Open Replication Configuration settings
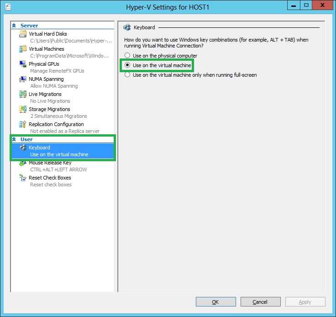Viewport: 336px width, 317px height. [x=56, y=124]
